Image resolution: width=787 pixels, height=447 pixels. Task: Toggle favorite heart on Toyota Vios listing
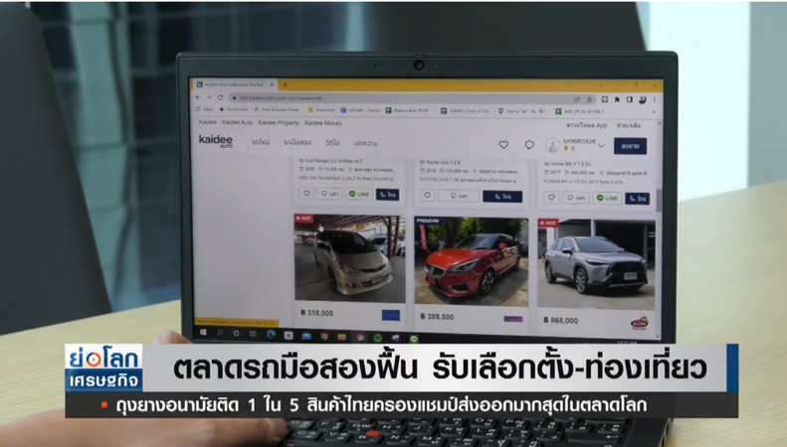(427, 196)
